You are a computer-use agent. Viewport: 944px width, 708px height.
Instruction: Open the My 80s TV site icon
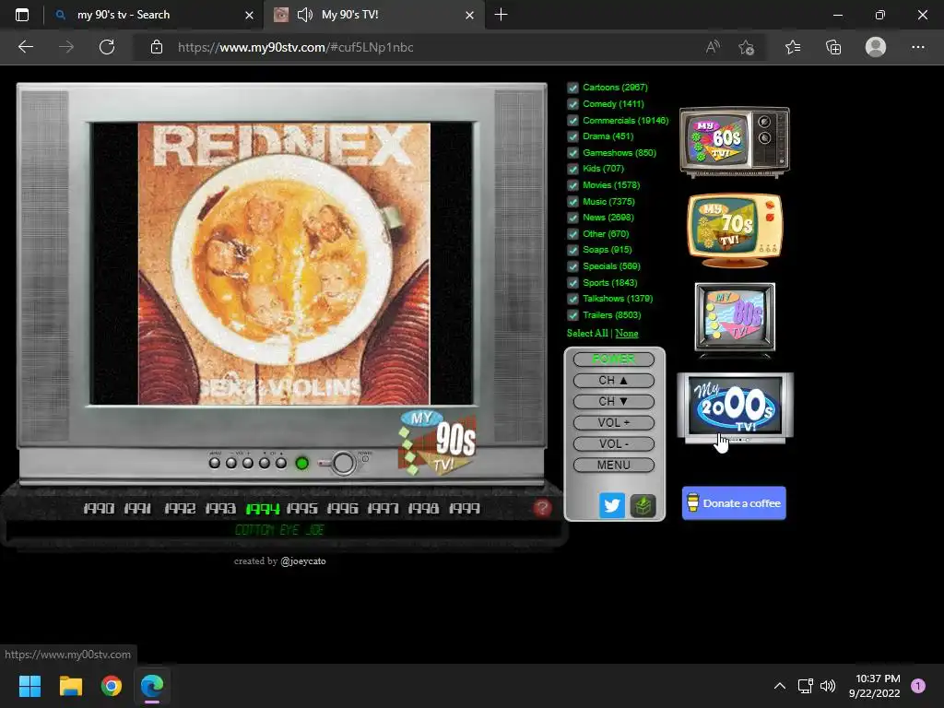[735, 319]
